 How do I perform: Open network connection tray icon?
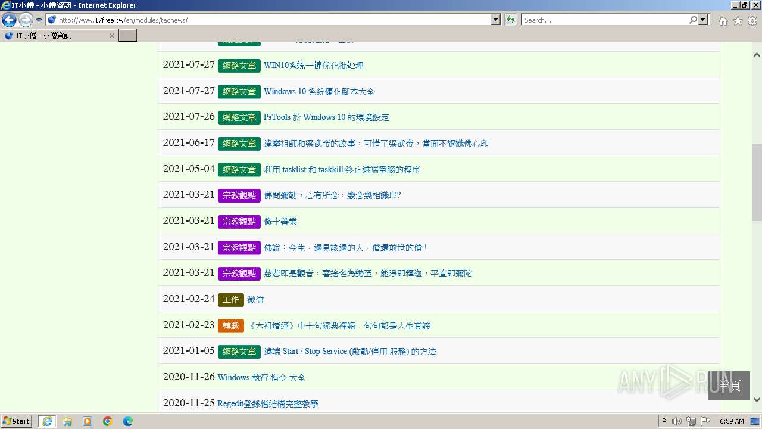(x=691, y=421)
